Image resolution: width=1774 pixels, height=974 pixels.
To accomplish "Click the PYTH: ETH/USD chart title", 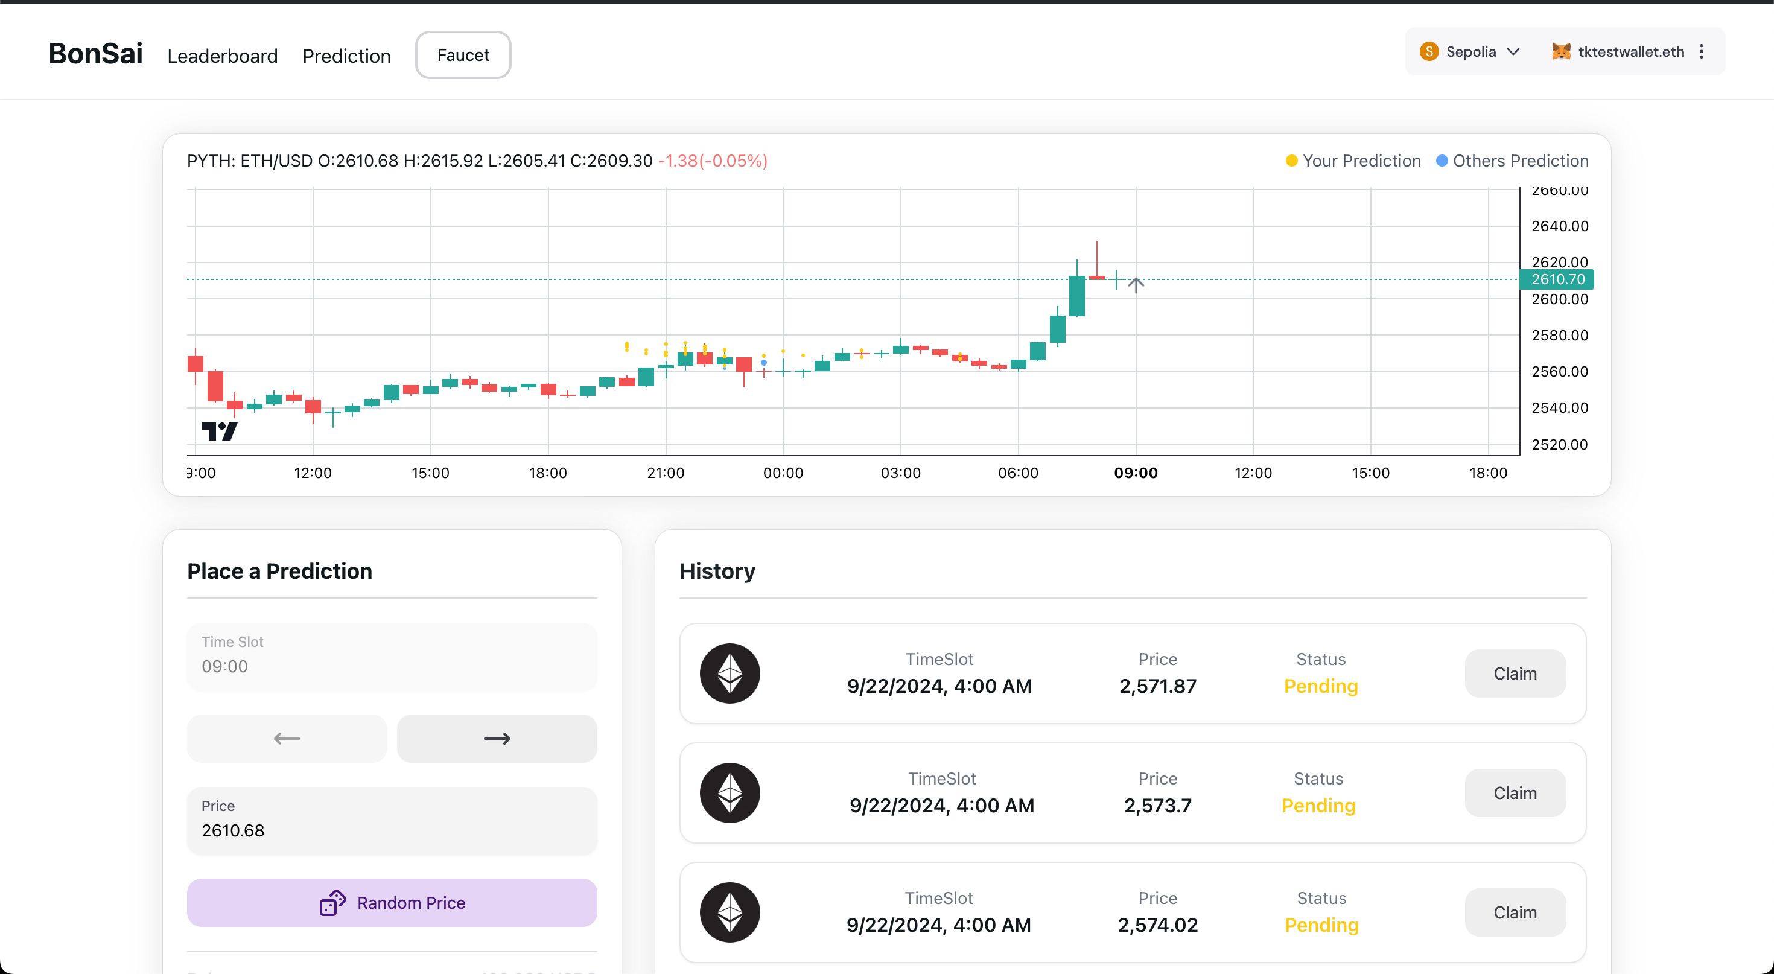I will pyautogui.click(x=250, y=161).
